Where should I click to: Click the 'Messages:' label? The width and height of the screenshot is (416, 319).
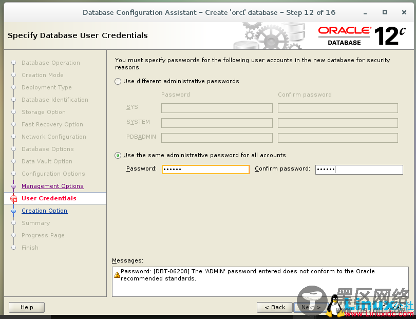[127, 260]
